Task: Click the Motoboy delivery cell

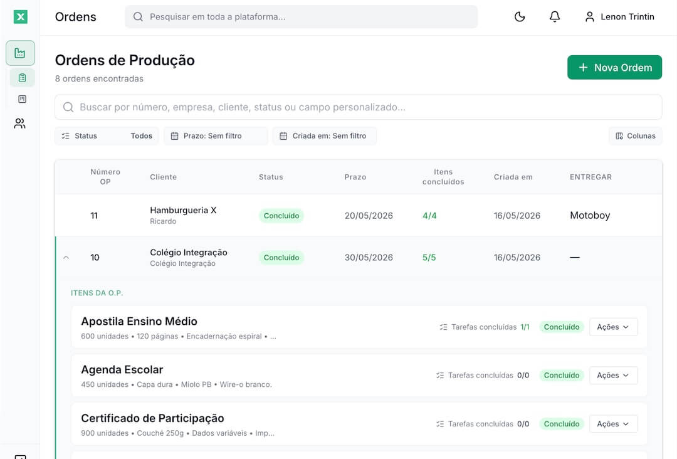Action: [590, 216]
